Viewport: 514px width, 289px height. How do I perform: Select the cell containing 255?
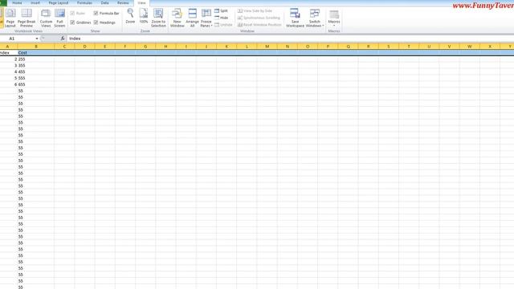pos(36,59)
